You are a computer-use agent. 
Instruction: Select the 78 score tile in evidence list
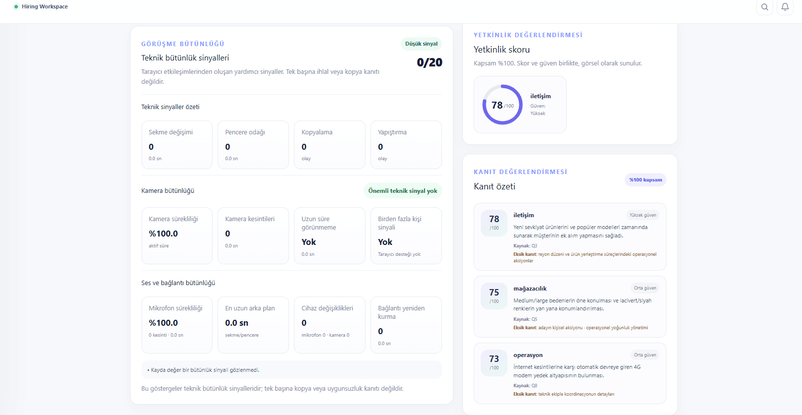tap(494, 223)
